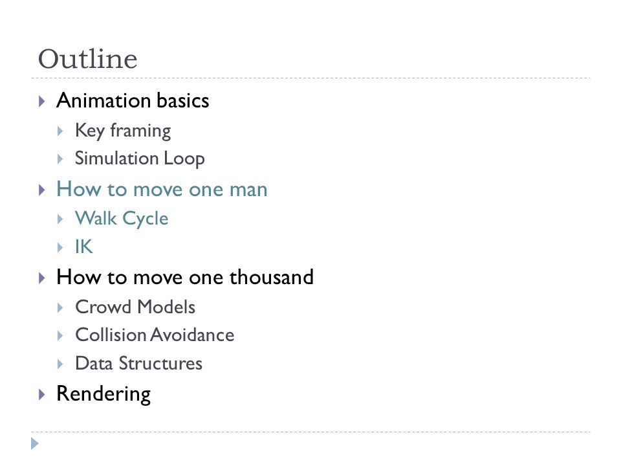Click the arrow bullet beside Rendering
Image resolution: width=621 pixels, height=466 pixels.
click(x=41, y=395)
